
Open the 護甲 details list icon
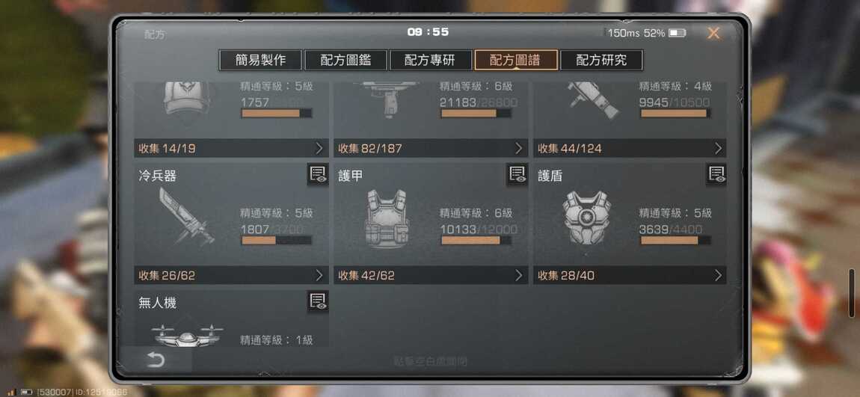517,174
